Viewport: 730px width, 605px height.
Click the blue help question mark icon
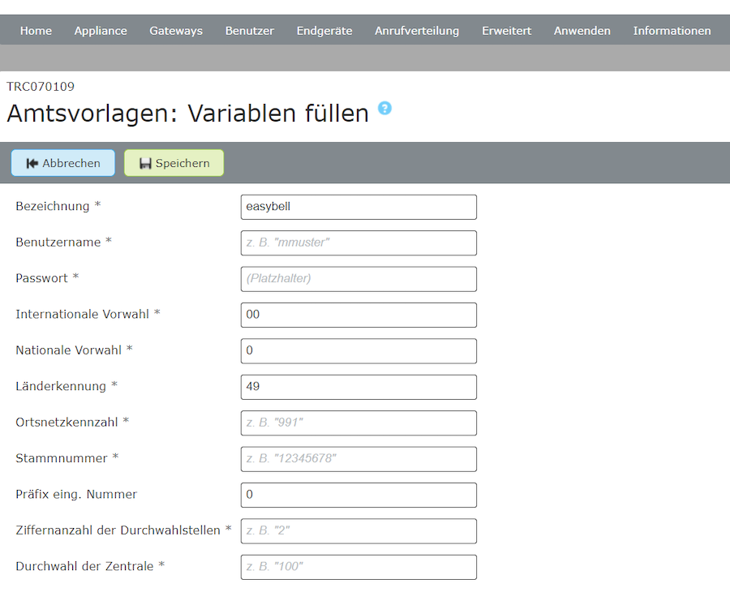tap(384, 109)
